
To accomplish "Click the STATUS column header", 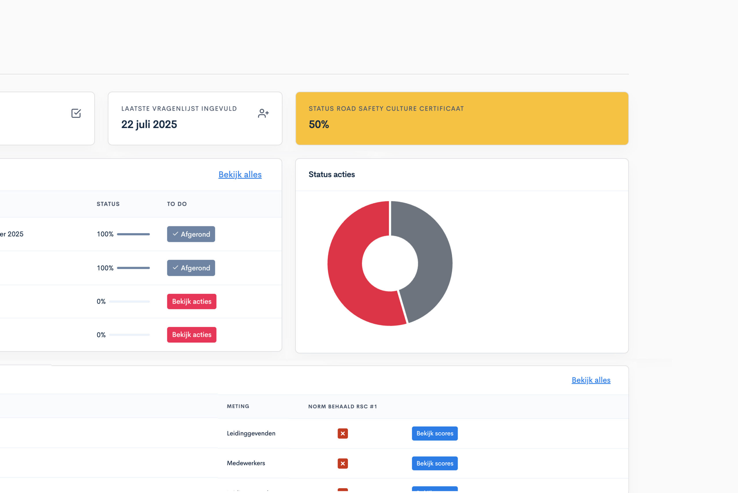I will 108,204.
